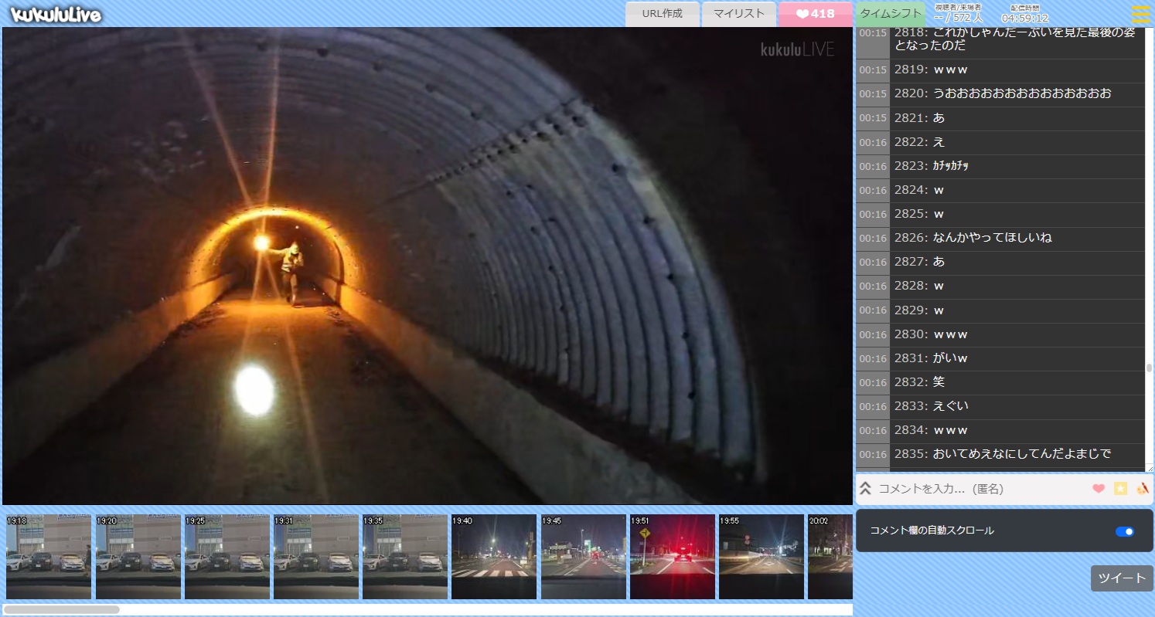1155x617 pixels.
Task: Toggle comment auto-scroll switch
Action: (x=1125, y=531)
